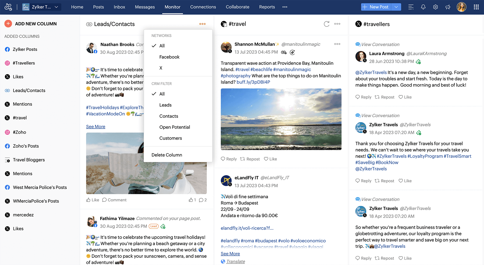Click Translate under eLandFly post
This screenshot has height=265, width=484.
pyautogui.click(x=236, y=262)
